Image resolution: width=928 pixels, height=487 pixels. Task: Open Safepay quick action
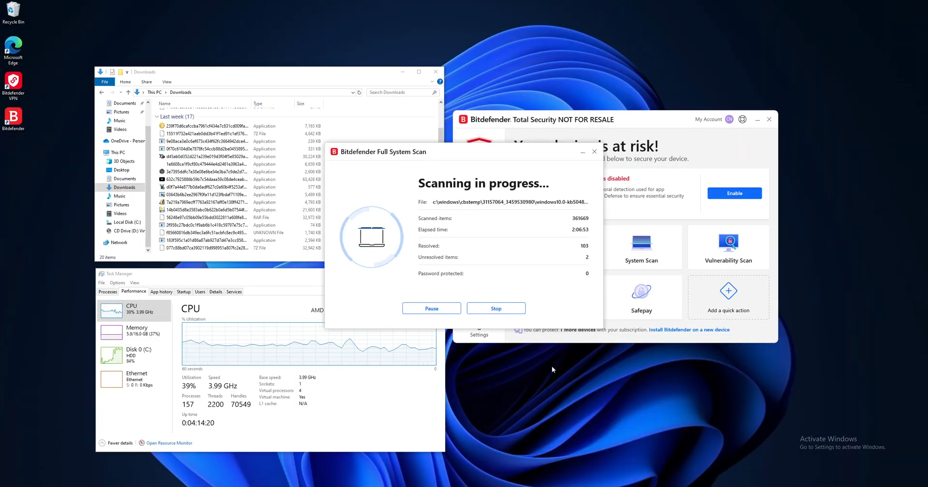[x=641, y=297]
